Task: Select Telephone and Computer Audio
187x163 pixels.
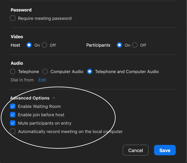Action: (90, 72)
